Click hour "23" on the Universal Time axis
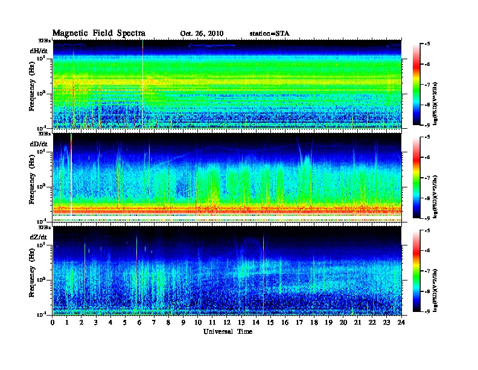The image size is (478, 370). [x=387, y=322]
